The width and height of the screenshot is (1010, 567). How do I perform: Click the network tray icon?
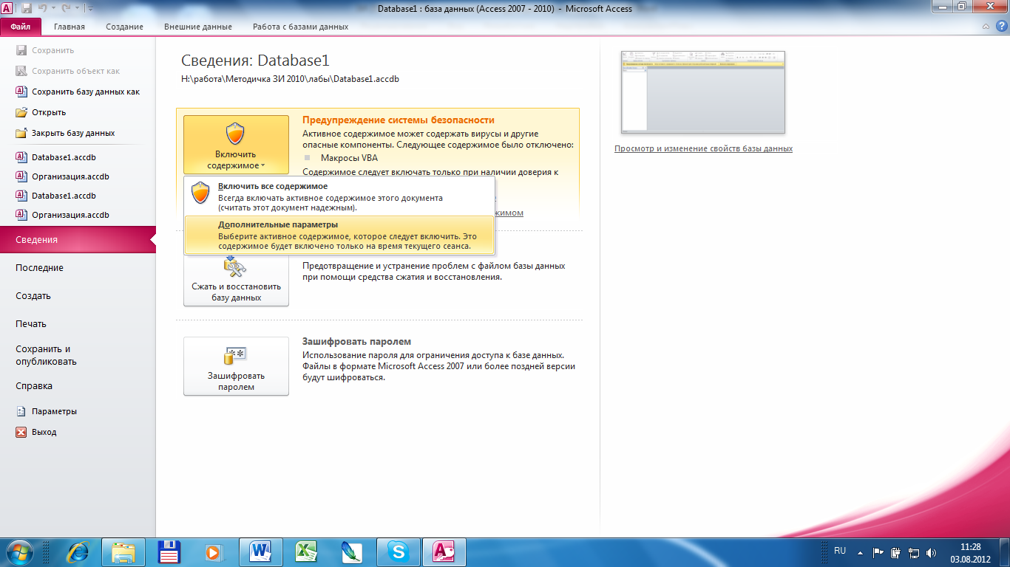click(914, 552)
